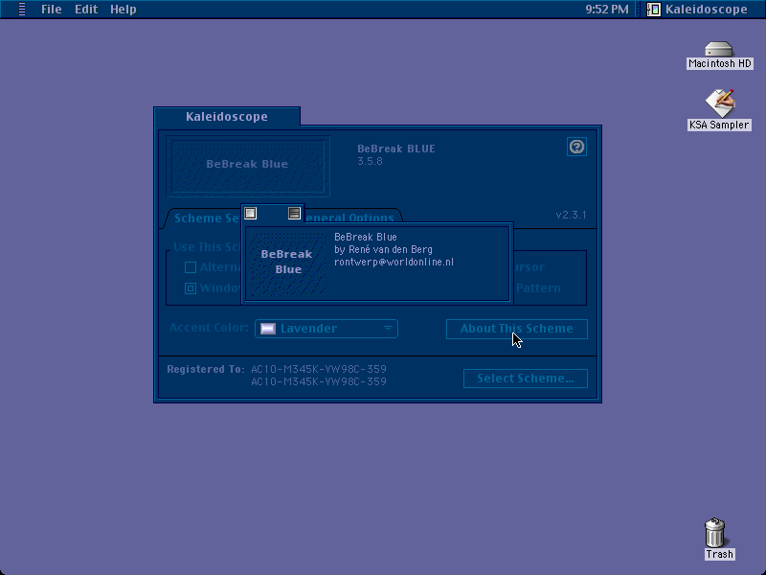
Task: Select the Macintosh HD drive icon
Action: [719, 56]
